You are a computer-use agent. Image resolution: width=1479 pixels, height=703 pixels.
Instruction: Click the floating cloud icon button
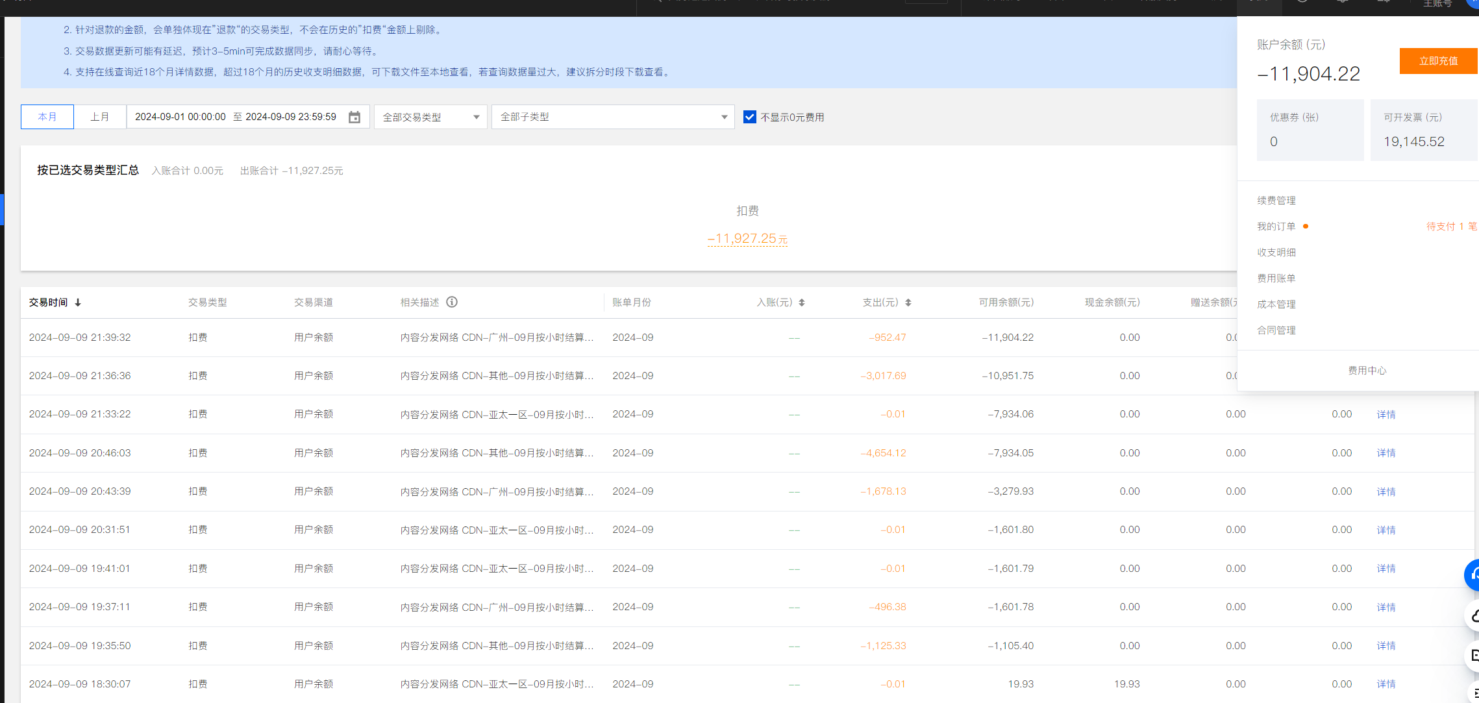[x=1472, y=615]
